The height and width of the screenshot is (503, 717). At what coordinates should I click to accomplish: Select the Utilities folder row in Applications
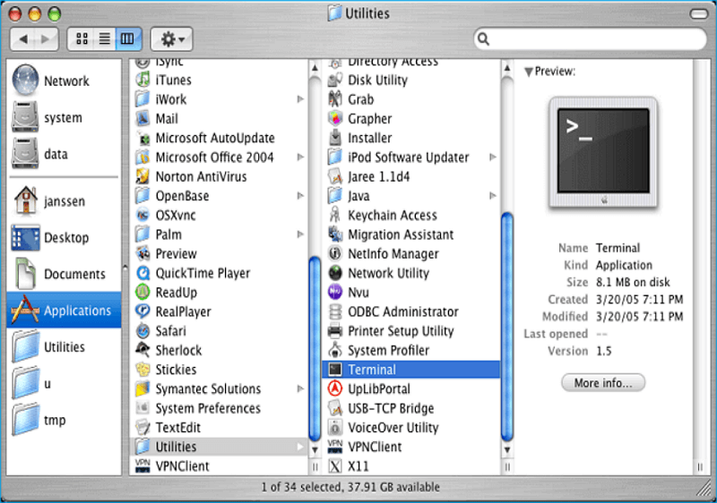tap(219, 447)
